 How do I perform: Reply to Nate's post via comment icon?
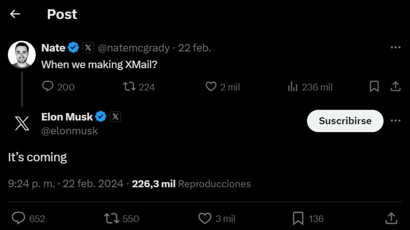[48, 87]
